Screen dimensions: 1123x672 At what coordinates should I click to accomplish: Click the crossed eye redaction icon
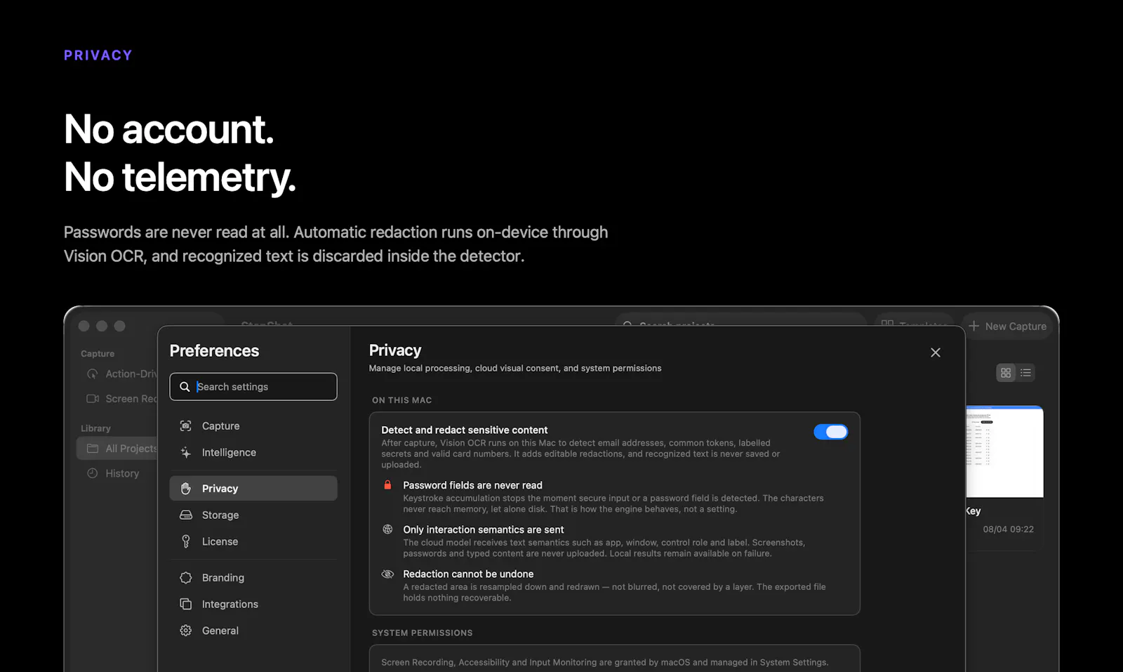387,574
